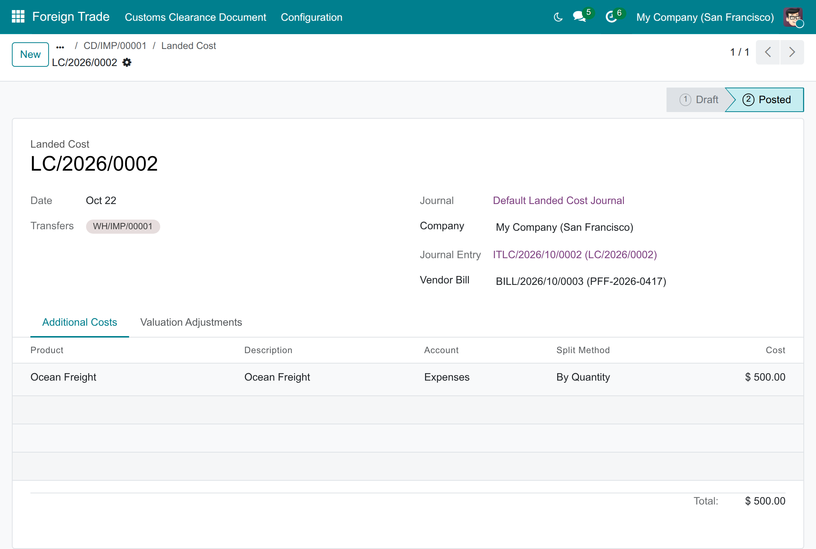Open conversations chat bubble icon
The height and width of the screenshot is (549, 816).
tap(579, 17)
